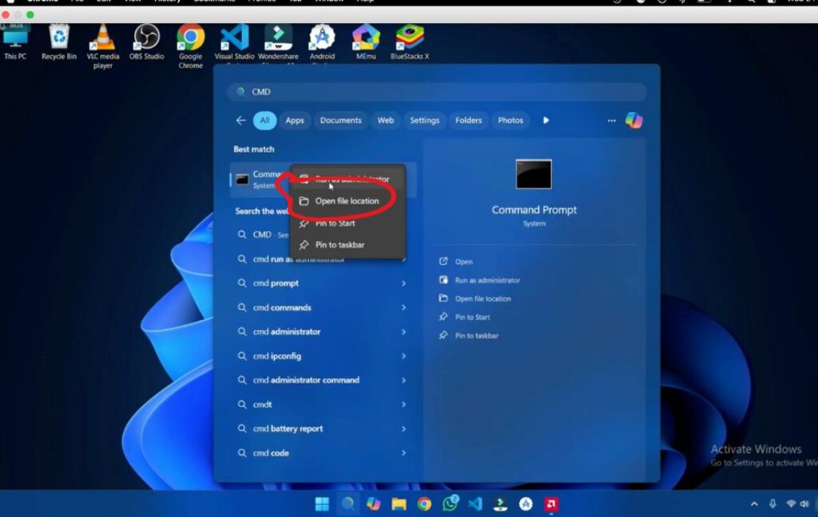The height and width of the screenshot is (517, 818).
Task: Select the All filter tab
Action: (265, 121)
